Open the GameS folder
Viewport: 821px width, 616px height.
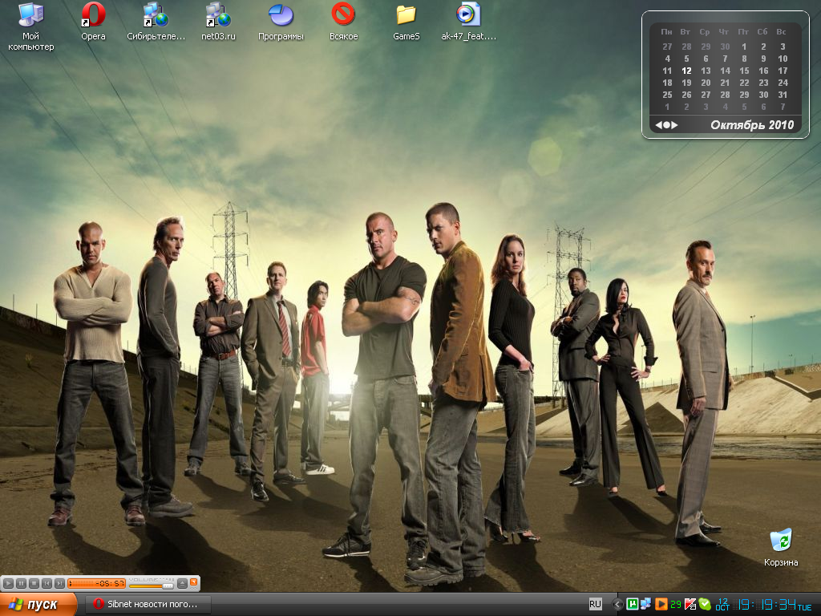406,14
